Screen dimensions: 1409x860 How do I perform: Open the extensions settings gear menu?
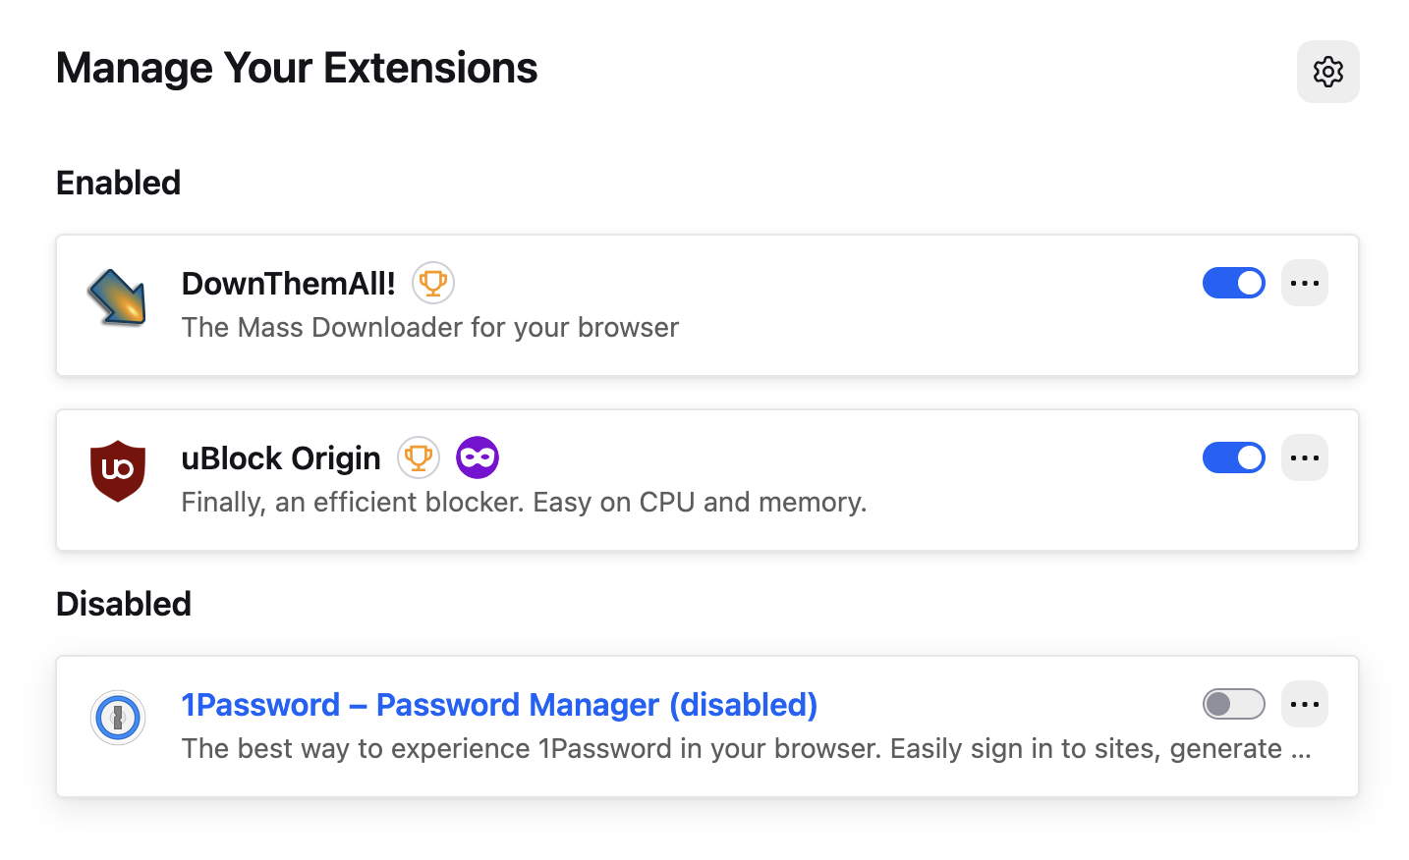[1327, 72]
